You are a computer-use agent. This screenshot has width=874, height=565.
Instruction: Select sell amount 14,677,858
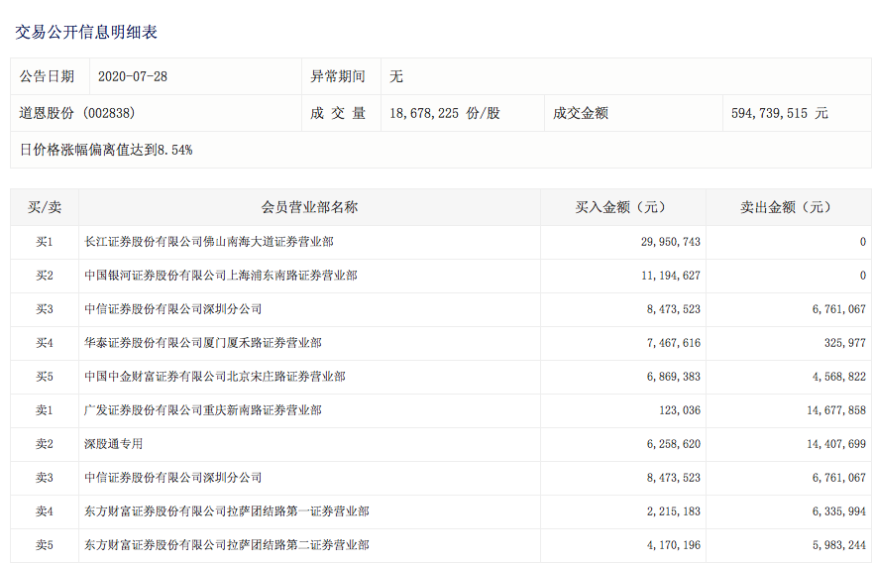[836, 410]
